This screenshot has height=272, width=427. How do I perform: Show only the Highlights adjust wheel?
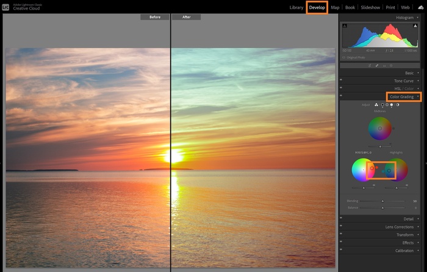coord(392,105)
